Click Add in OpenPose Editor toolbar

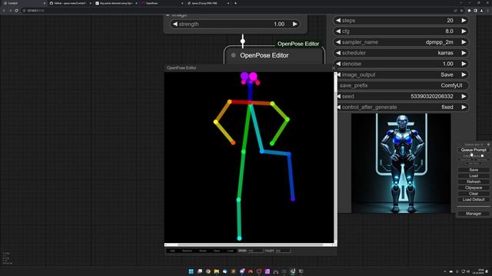[172, 251]
